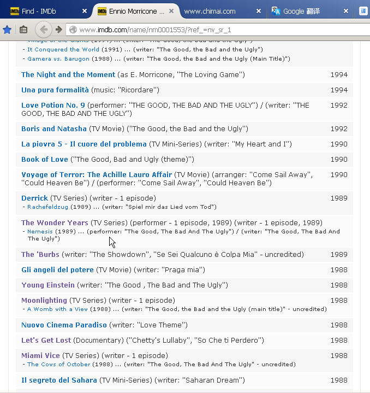
Task: Open the Derrick TV series link
Action: tap(35, 198)
